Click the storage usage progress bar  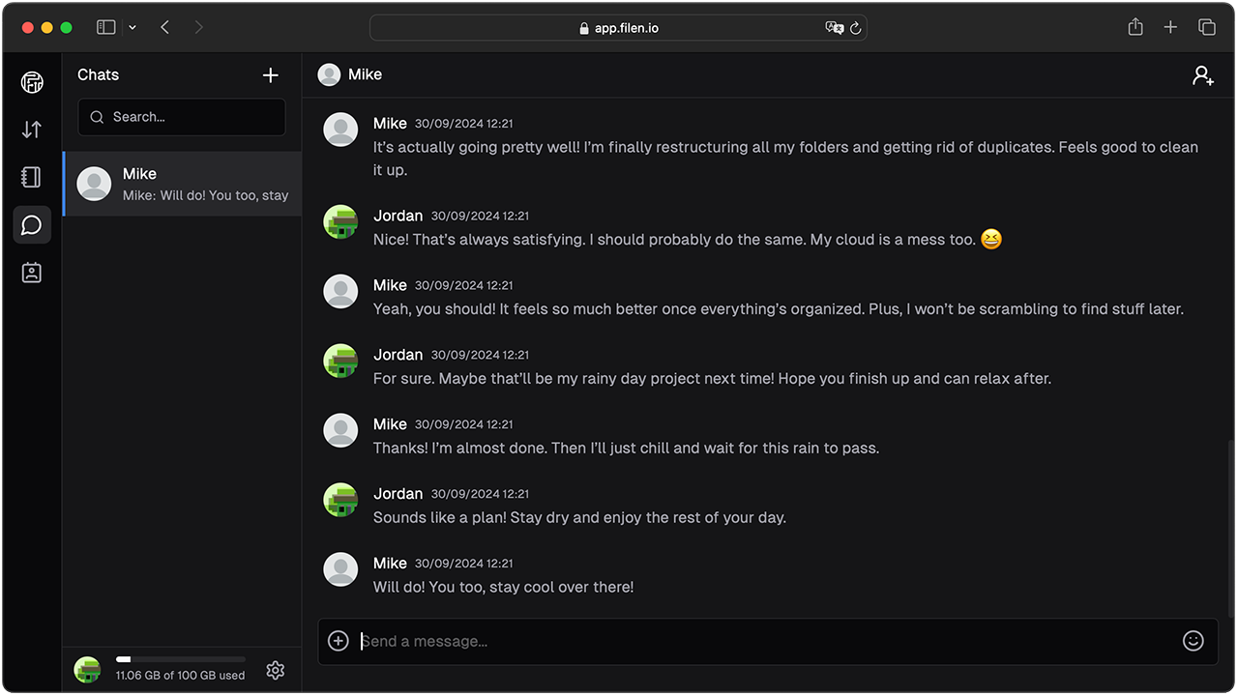(180, 659)
